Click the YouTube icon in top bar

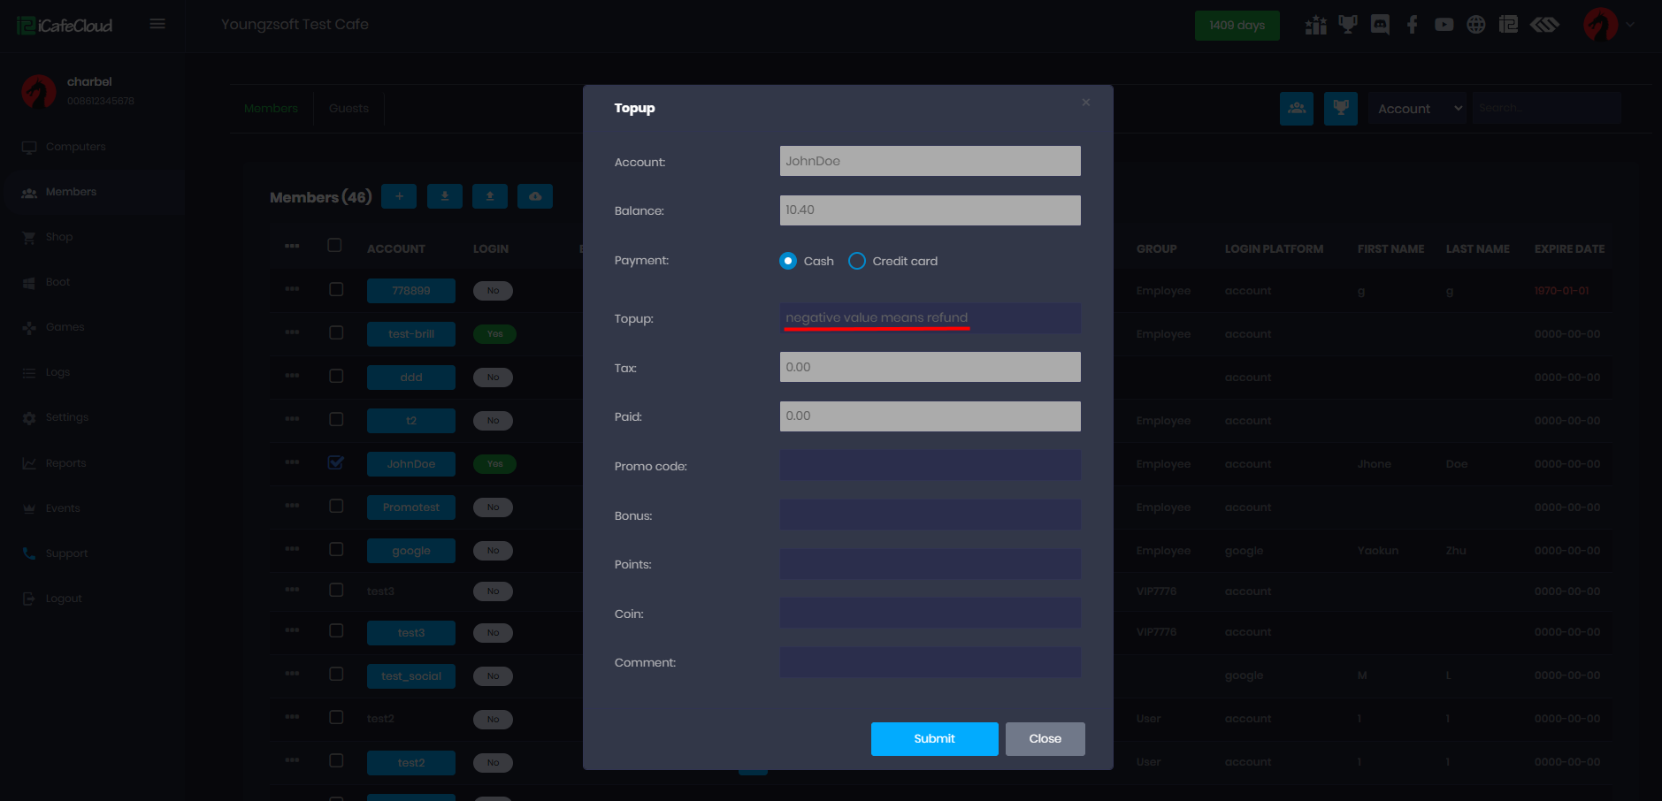click(1444, 25)
